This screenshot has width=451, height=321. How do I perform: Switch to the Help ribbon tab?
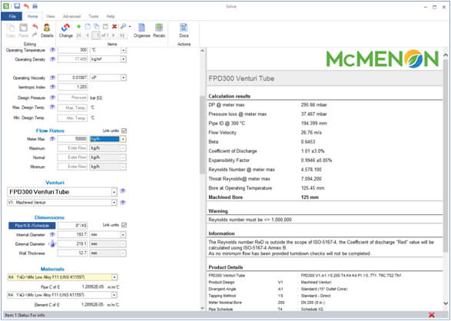111,16
